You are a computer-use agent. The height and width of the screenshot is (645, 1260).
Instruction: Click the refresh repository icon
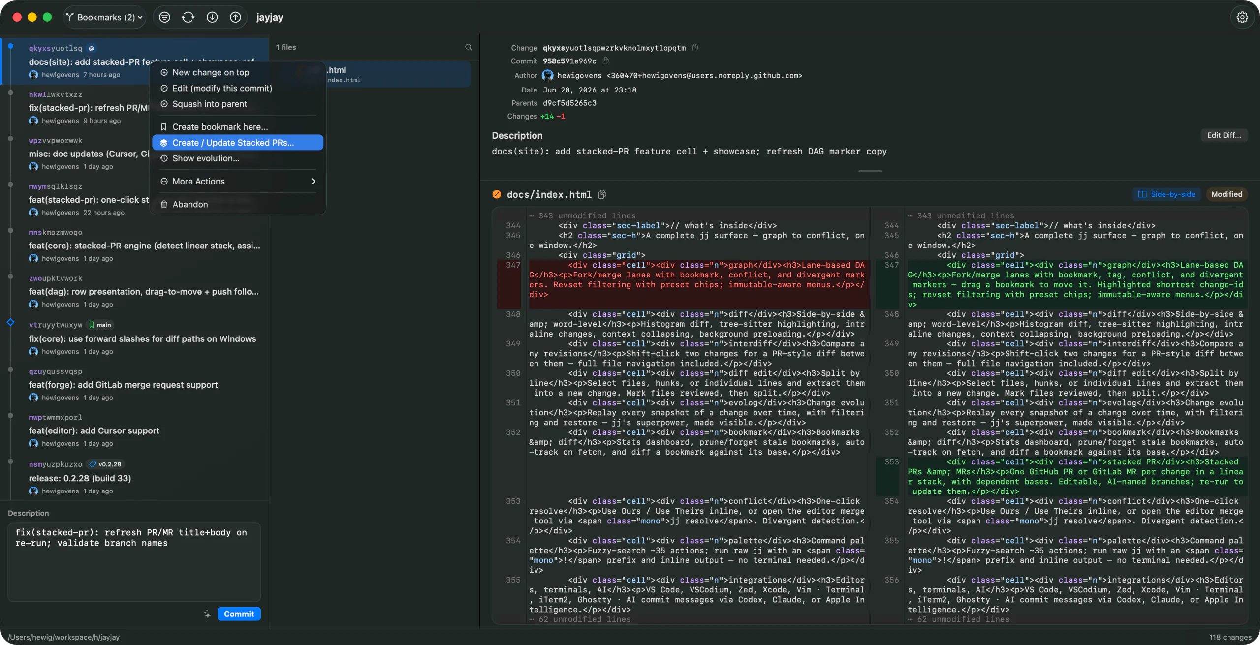[189, 17]
